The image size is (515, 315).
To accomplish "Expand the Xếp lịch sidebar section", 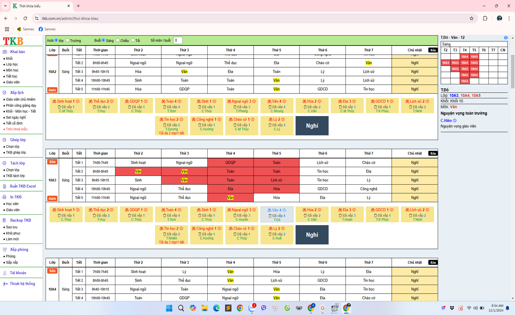I will [x=17, y=93].
